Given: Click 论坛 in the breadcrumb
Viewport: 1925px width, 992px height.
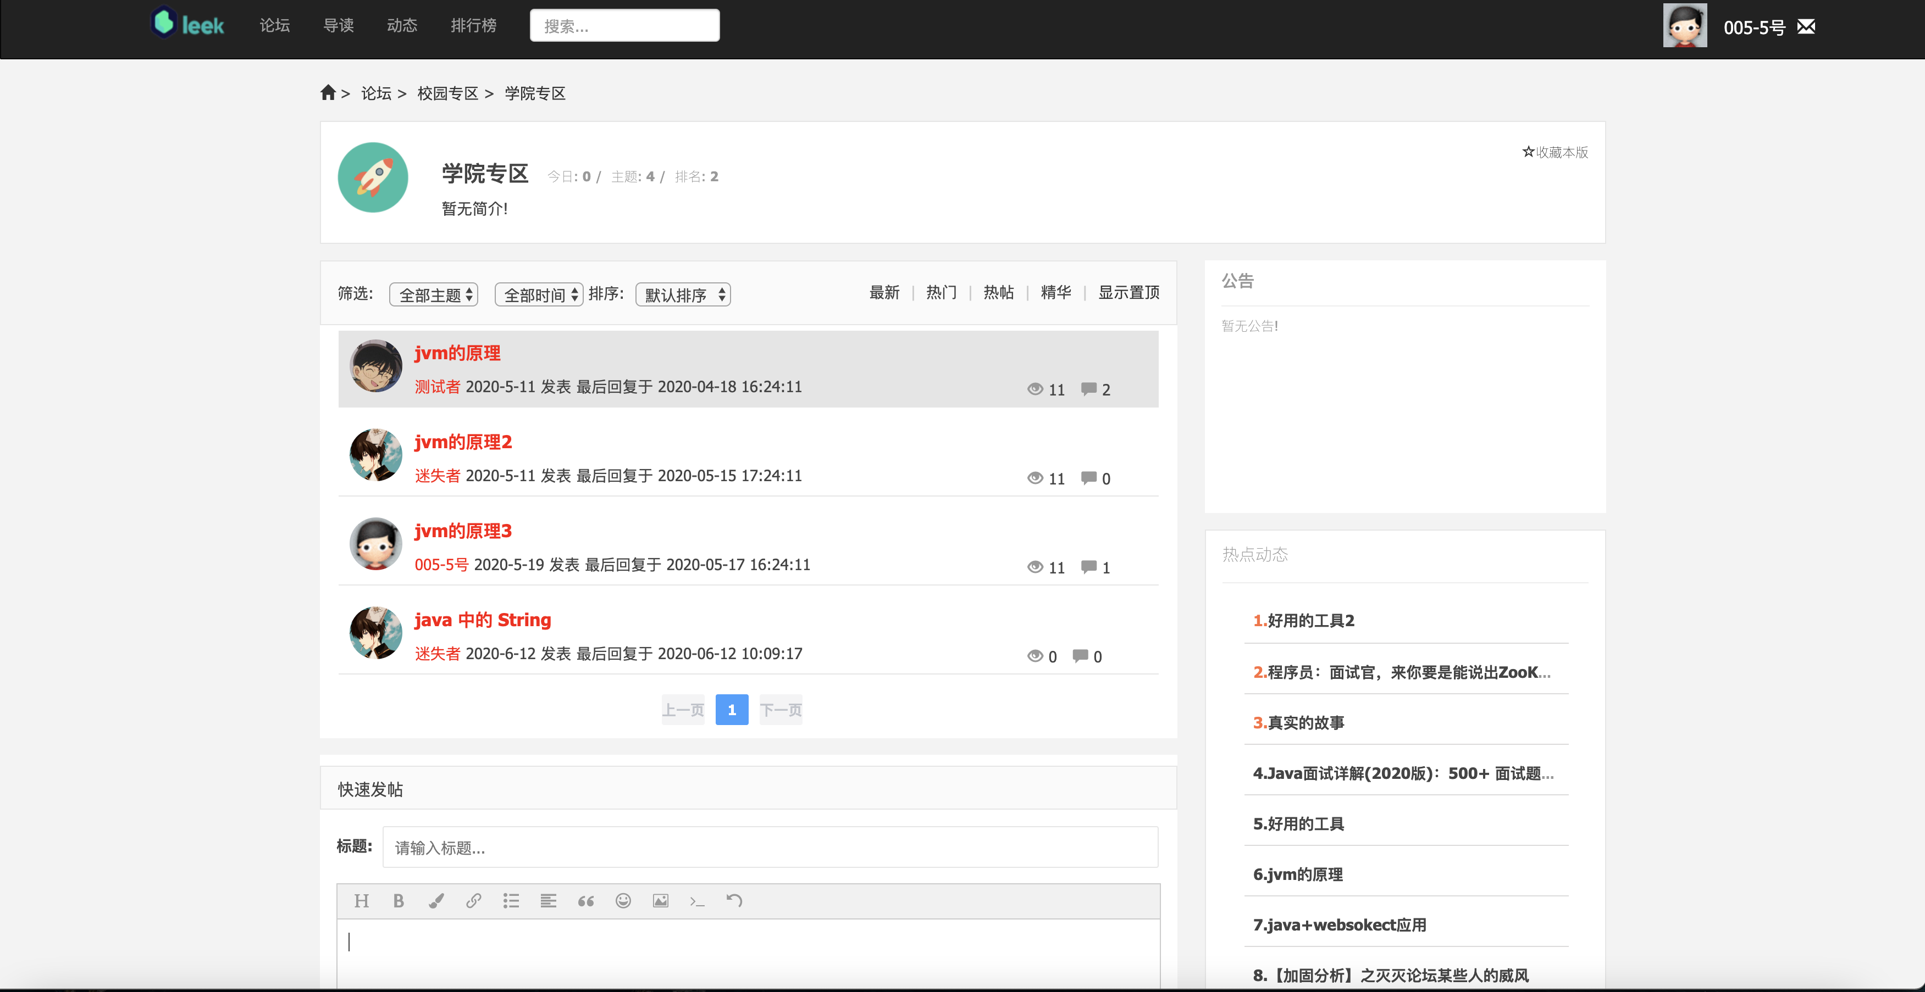Looking at the screenshot, I should (x=376, y=93).
